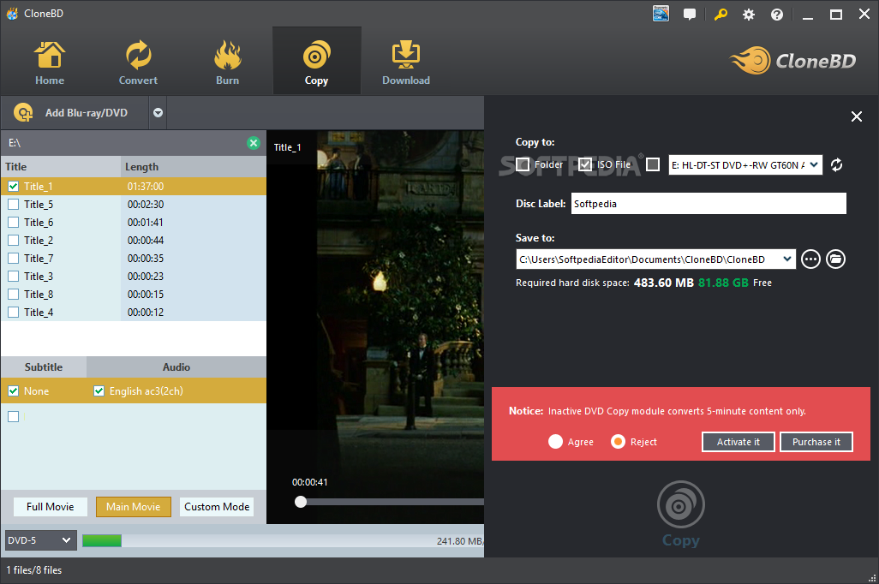Click the CloneBD logo
This screenshot has width=879, height=584.
pyautogui.click(x=792, y=61)
